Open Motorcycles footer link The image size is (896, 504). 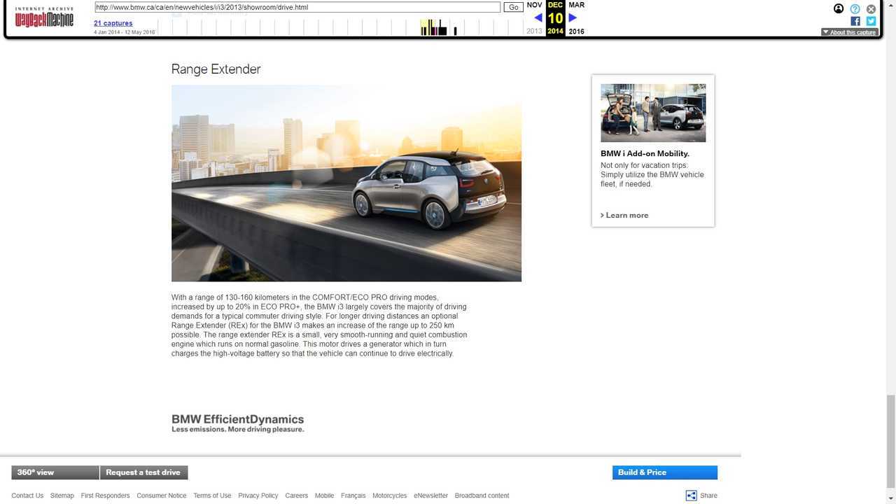pyautogui.click(x=389, y=496)
